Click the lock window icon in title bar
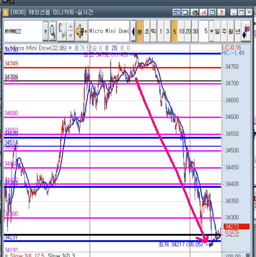The image size is (256, 257). pos(195,12)
